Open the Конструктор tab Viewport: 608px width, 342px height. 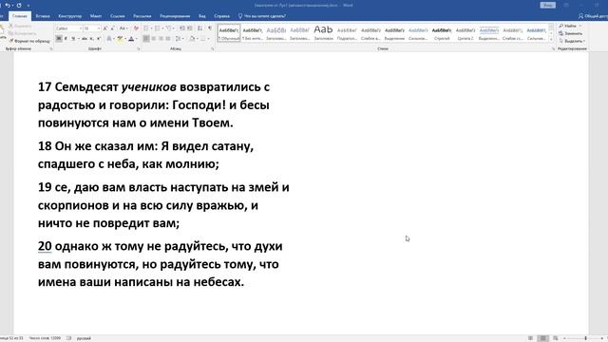[69, 16]
